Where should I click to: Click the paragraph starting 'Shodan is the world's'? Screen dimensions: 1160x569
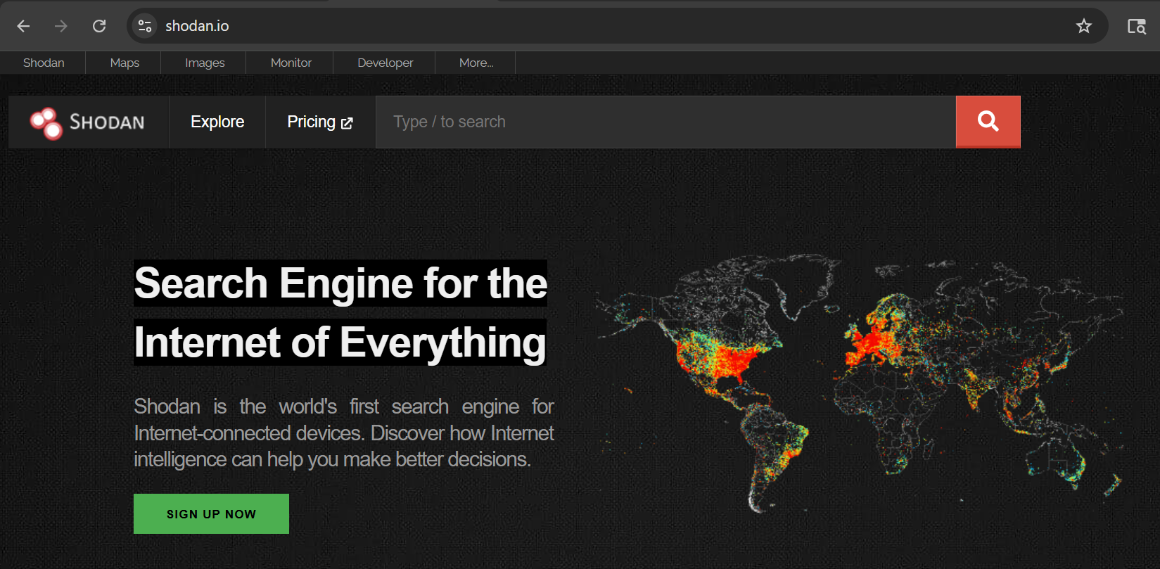tap(344, 433)
